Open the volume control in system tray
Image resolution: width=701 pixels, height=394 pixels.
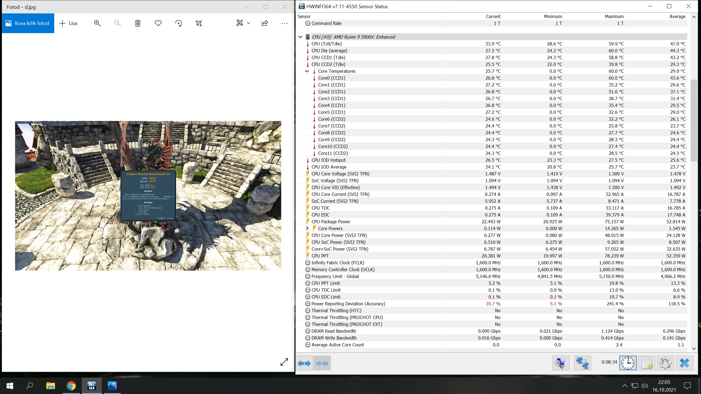(645, 386)
